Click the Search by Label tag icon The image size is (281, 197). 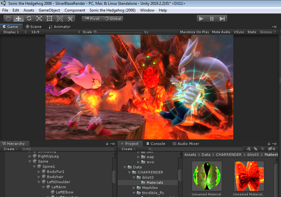(256, 149)
